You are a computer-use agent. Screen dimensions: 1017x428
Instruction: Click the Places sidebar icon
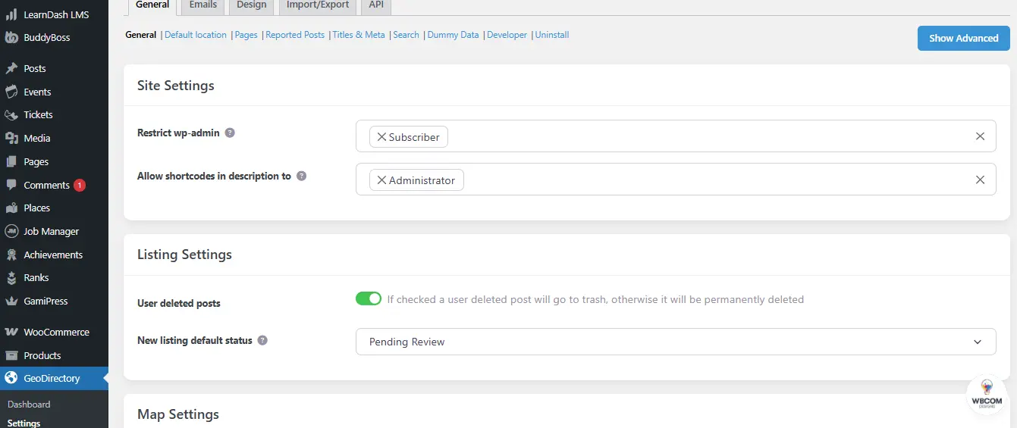pos(11,208)
